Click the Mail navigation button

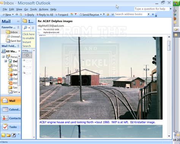(x=11, y=101)
